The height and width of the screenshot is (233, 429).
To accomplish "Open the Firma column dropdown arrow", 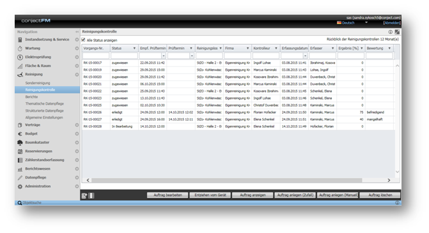I will tap(247, 49).
